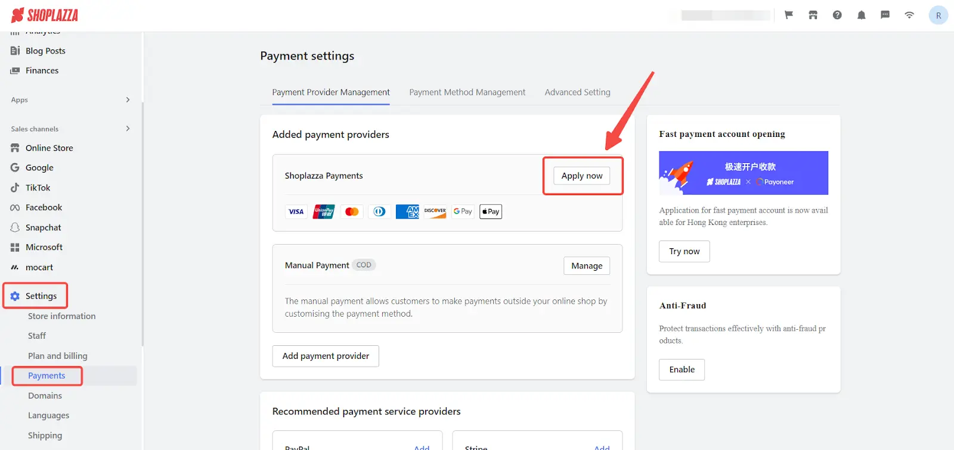The image size is (954, 450).
Task: Click the Recommended payment service providers heading
Action: [367, 411]
